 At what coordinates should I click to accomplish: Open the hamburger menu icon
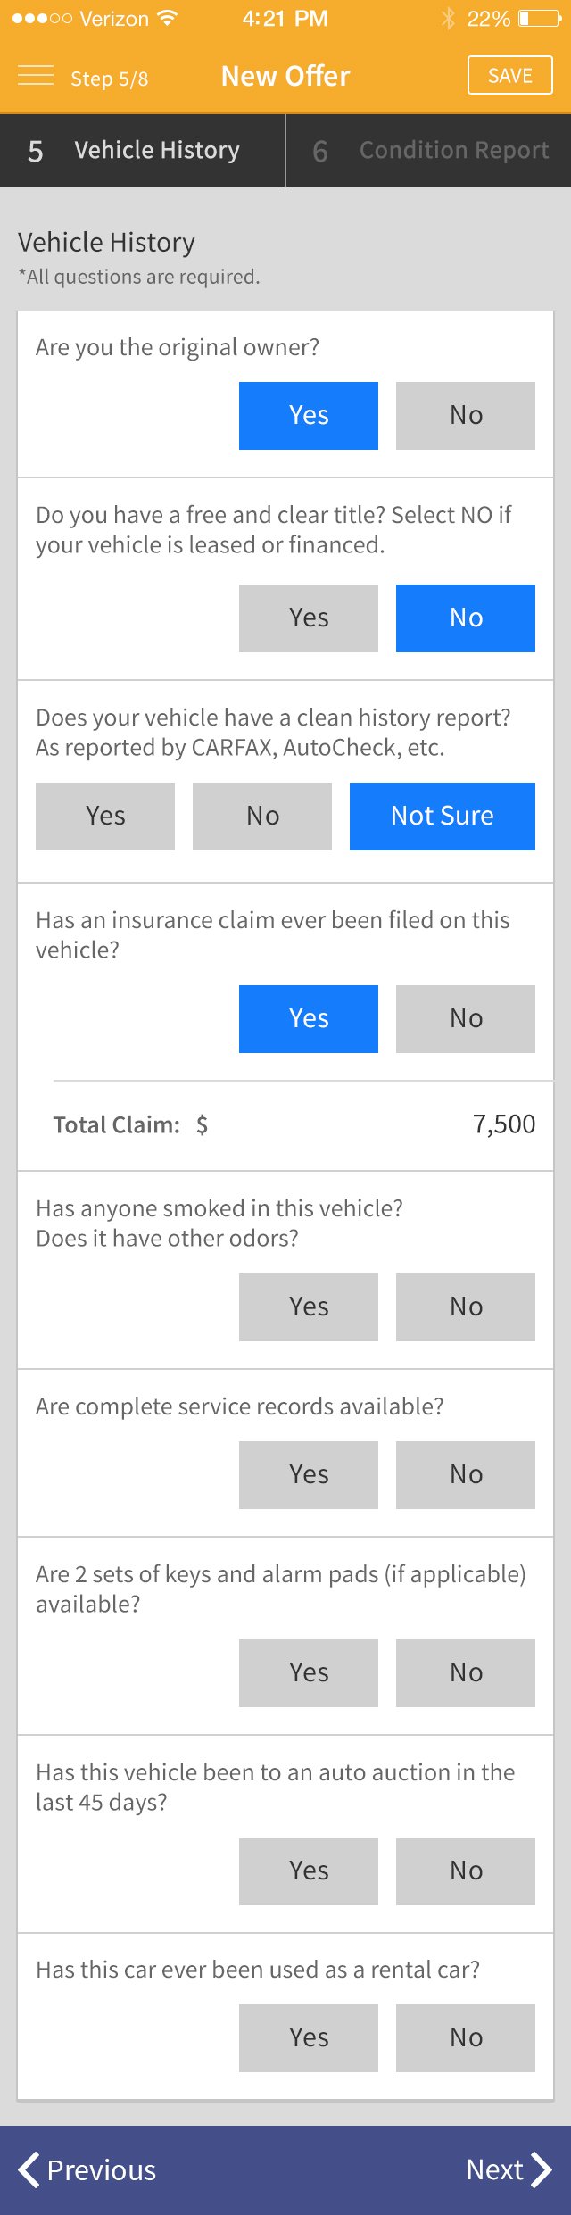pos(36,76)
